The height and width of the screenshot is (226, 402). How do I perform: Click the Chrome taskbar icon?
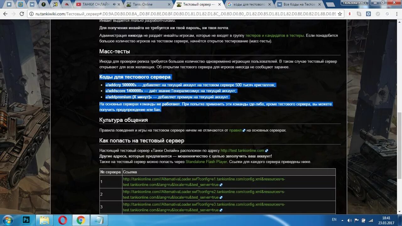pyautogui.click(x=81, y=220)
